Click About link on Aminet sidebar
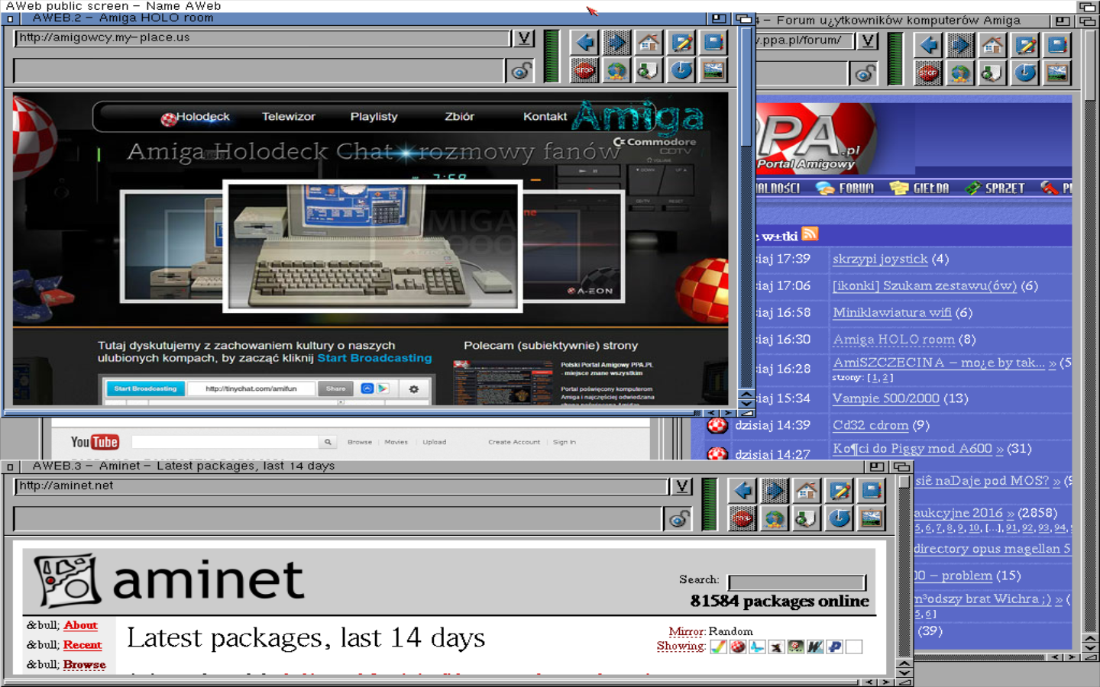 [80, 625]
